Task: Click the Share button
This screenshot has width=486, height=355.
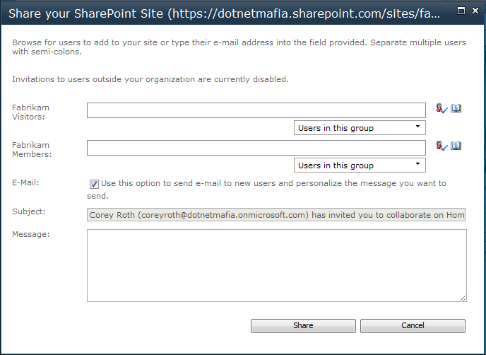Action: (303, 326)
